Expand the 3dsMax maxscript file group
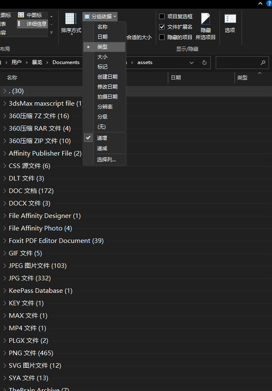272x391 pixels. (x=5, y=104)
